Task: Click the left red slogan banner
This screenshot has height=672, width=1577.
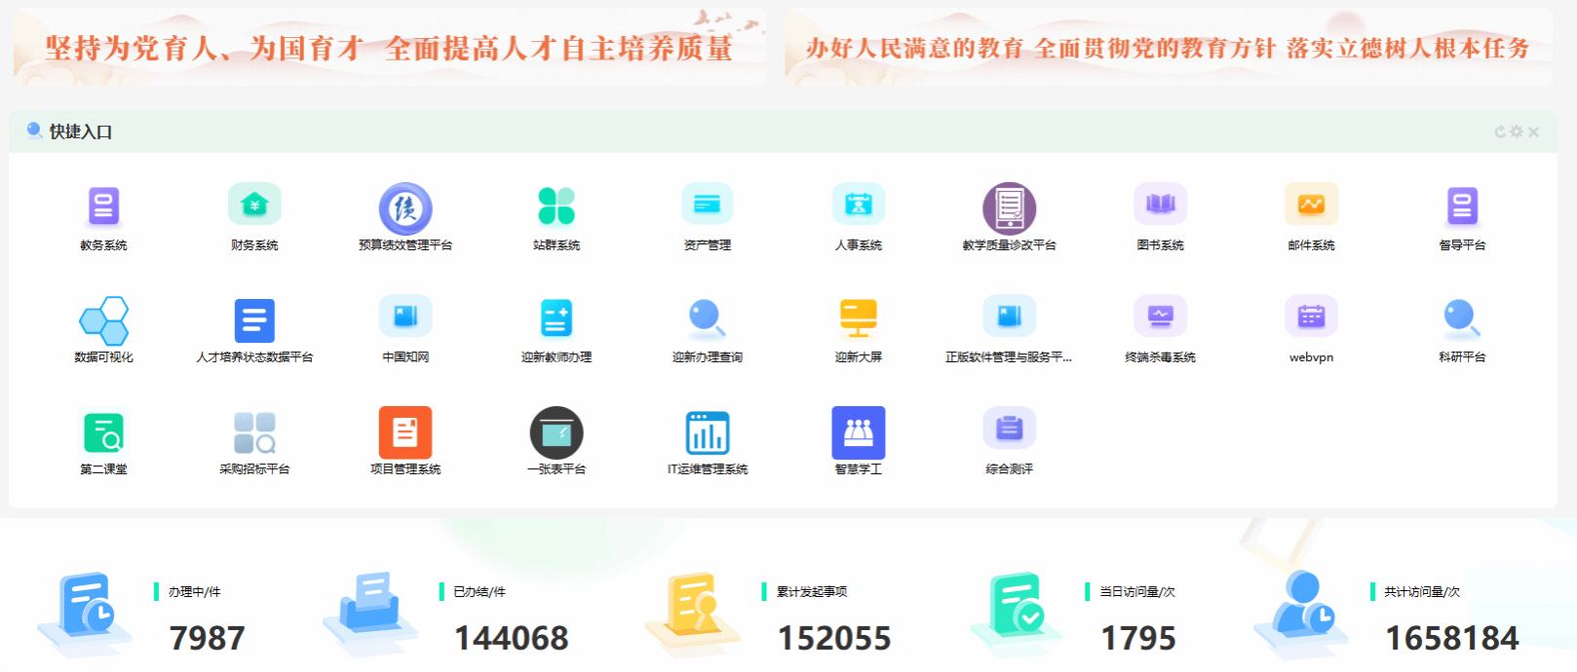Action: pos(389,48)
